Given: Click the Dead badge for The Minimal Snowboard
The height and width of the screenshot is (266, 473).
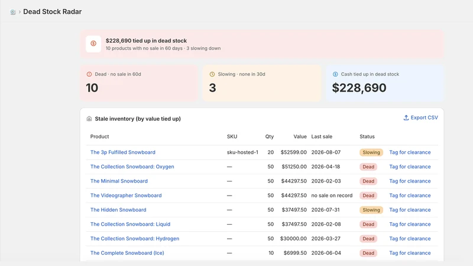Looking at the screenshot, I should pos(368,181).
